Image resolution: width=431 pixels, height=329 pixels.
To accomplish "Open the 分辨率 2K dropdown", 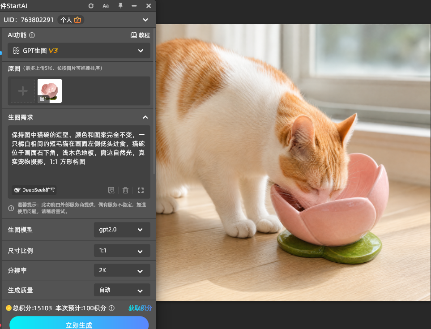I will coord(122,270).
